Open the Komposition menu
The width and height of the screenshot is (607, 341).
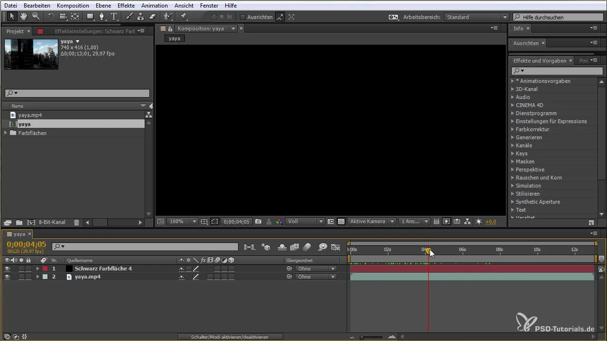click(x=73, y=6)
